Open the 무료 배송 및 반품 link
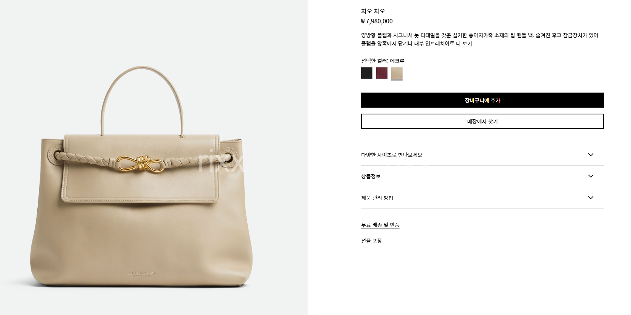The width and height of the screenshot is (631, 315). coord(380,225)
